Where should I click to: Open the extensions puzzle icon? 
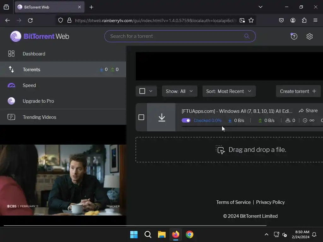304,20
